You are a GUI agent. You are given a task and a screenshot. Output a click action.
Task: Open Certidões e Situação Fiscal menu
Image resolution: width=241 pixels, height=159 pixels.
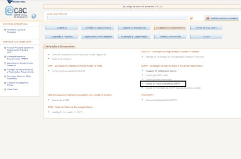[98, 28]
